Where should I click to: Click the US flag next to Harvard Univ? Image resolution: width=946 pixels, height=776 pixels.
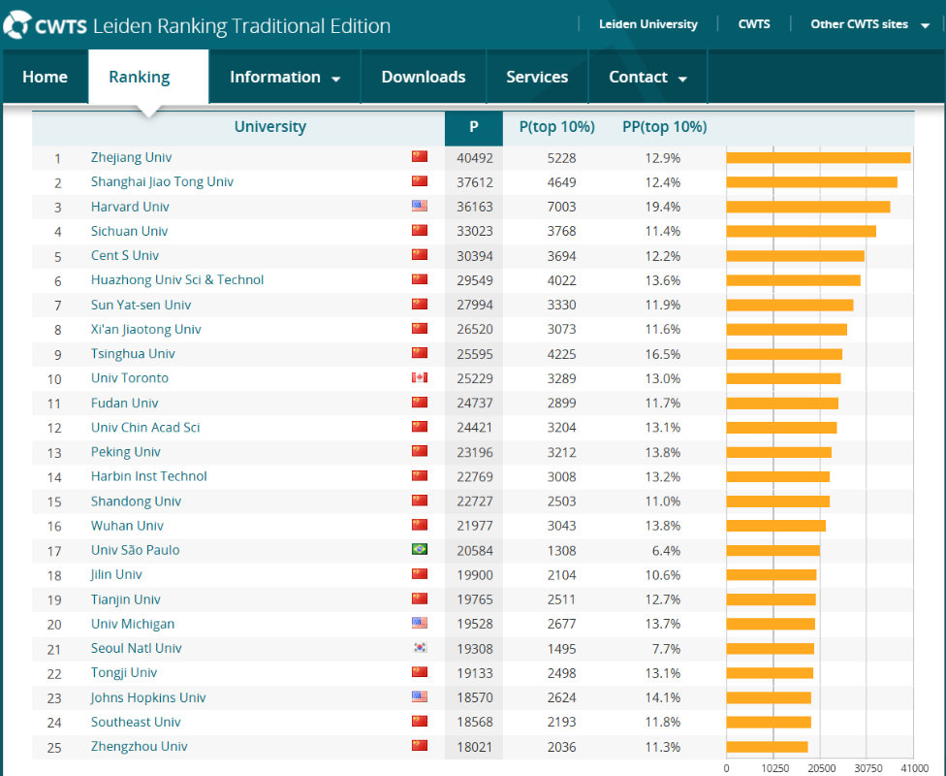(x=420, y=206)
